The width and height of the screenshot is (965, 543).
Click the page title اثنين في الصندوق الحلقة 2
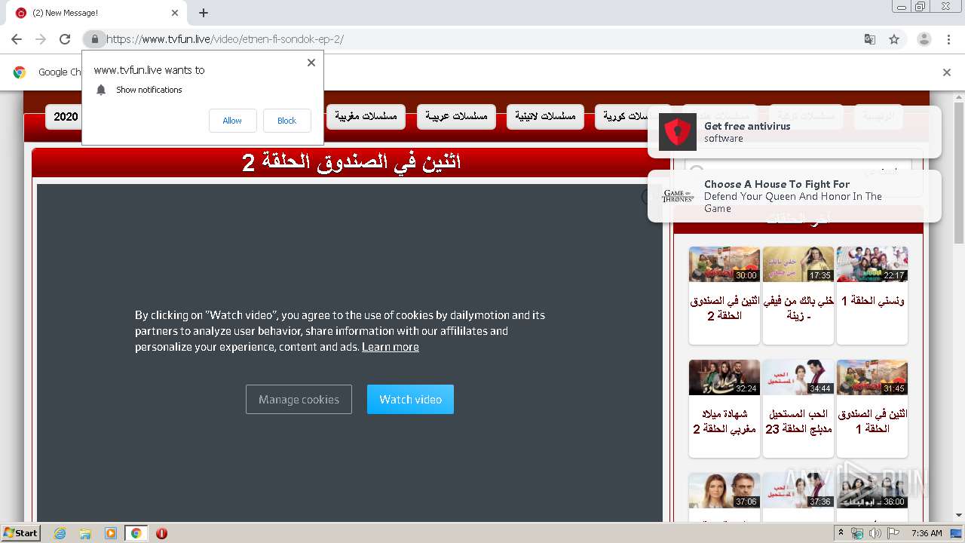[351, 162]
